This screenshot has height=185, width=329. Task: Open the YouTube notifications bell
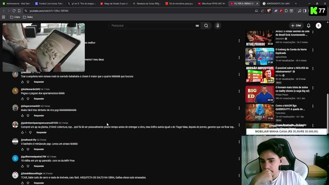308,26
